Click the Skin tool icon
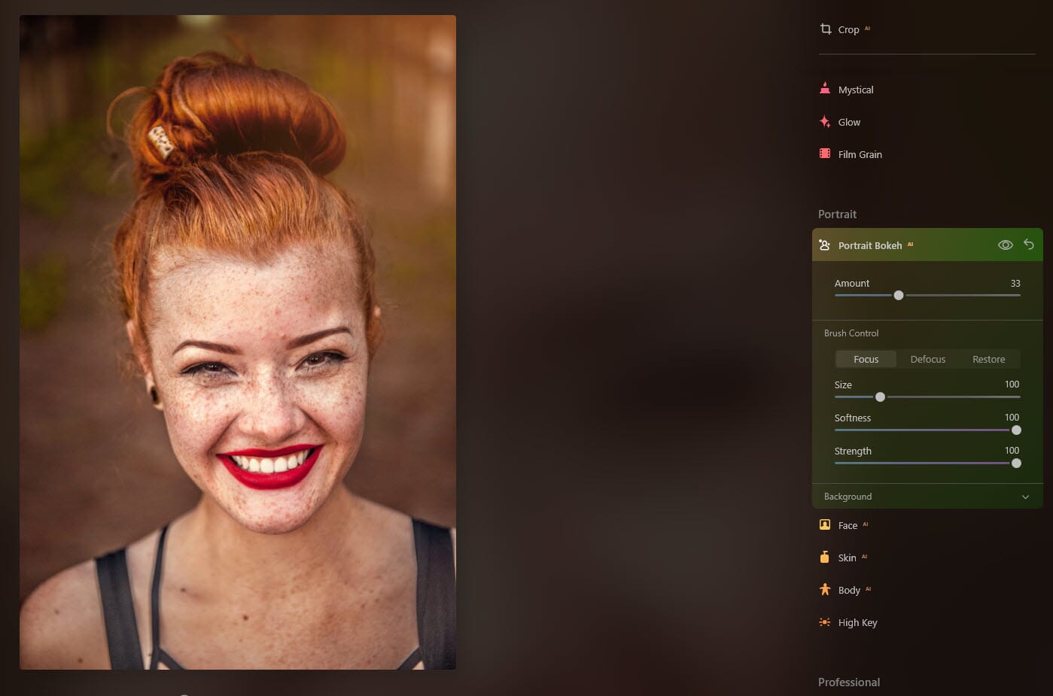This screenshot has height=696, width=1053. click(825, 557)
